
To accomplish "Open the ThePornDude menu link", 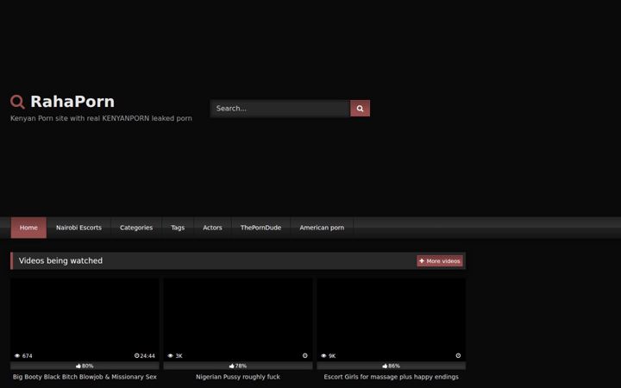I will pos(260,228).
